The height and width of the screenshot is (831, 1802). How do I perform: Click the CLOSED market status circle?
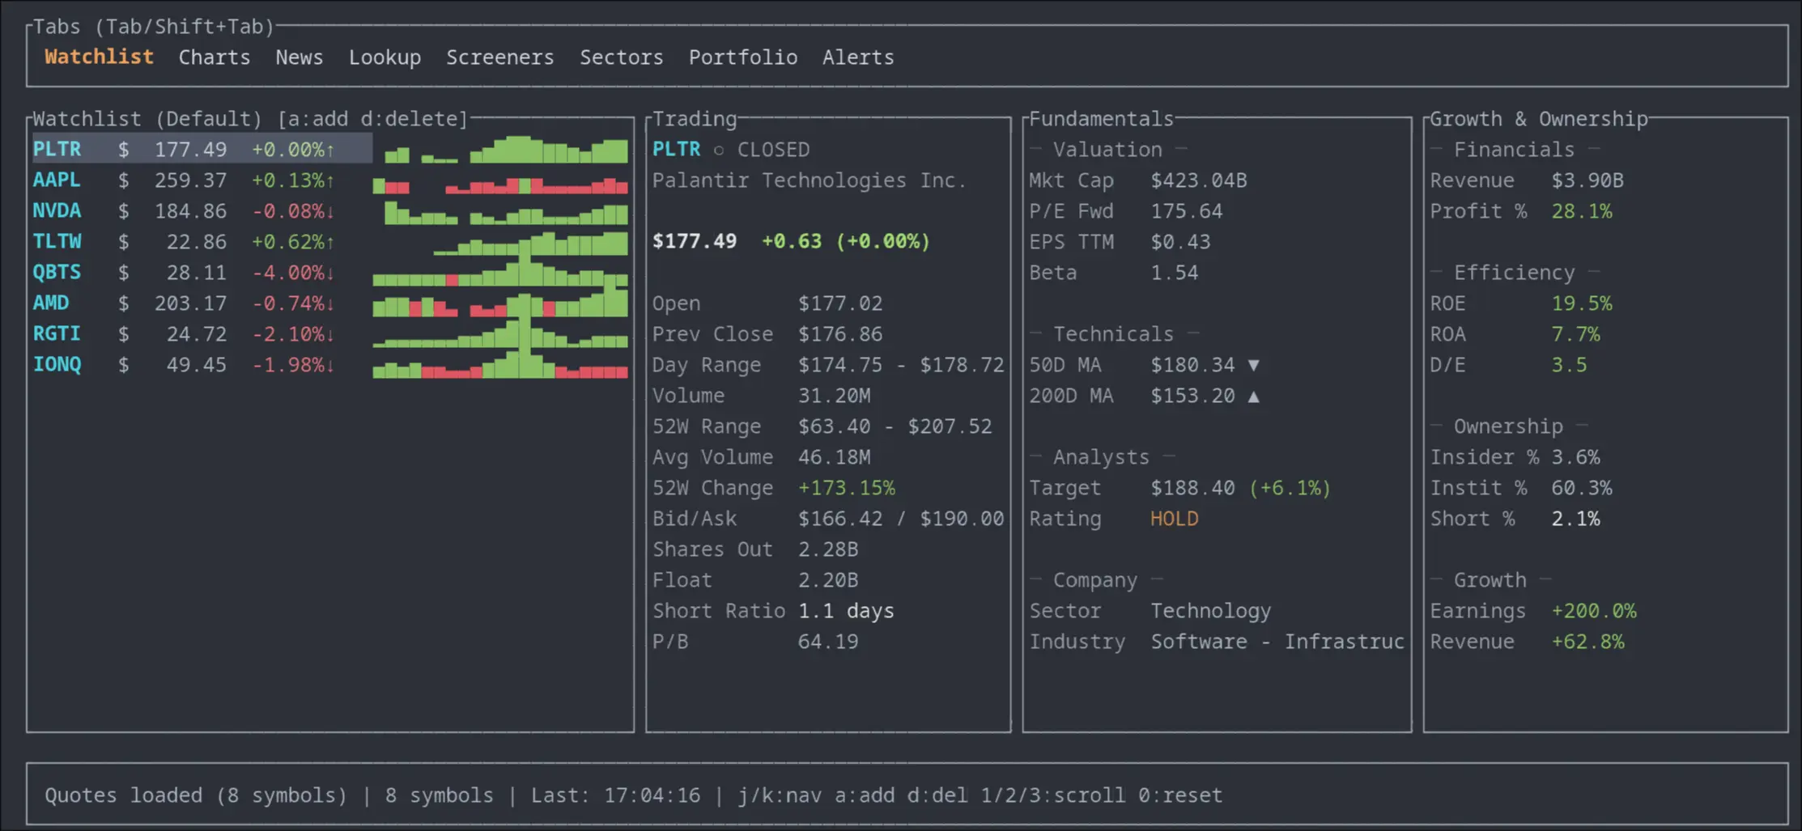tap(719, 149)
